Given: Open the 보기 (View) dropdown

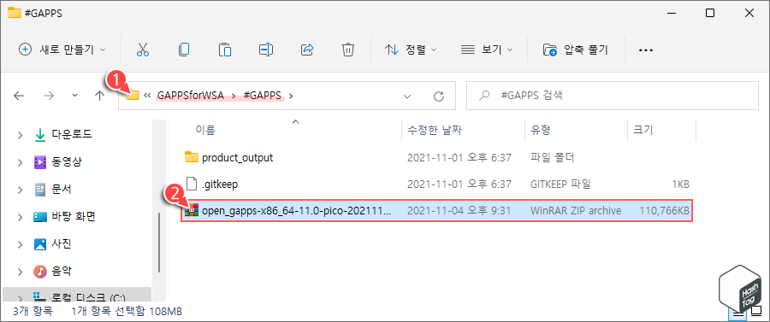Looking at the screenshot, I should (x=487, y=50).
